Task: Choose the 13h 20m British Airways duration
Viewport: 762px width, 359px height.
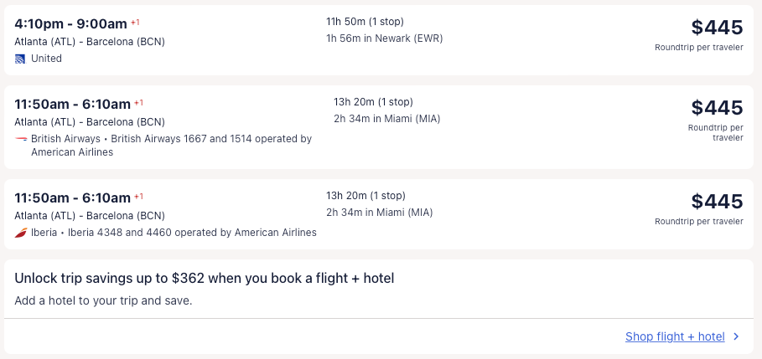Action: (x=373, y=102)
